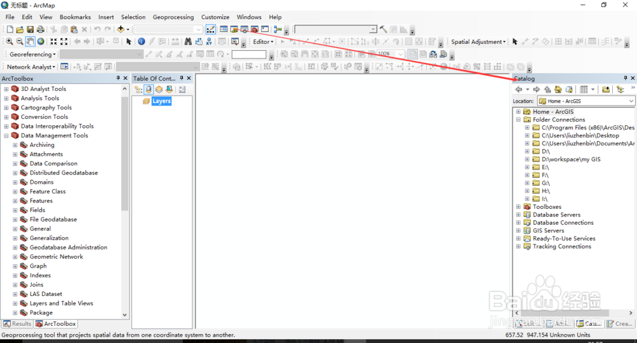Open the Customize menu
This screenshot has width=637, height=343.
point(215,17)
